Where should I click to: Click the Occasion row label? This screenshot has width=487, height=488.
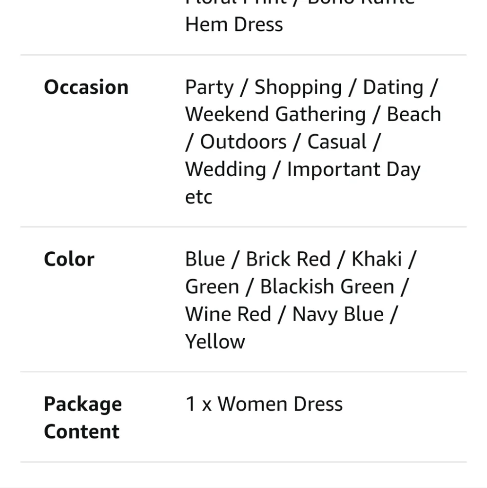[x=86, y=87]
